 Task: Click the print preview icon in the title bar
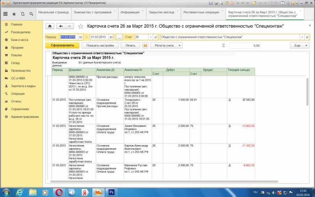[221, 3]
